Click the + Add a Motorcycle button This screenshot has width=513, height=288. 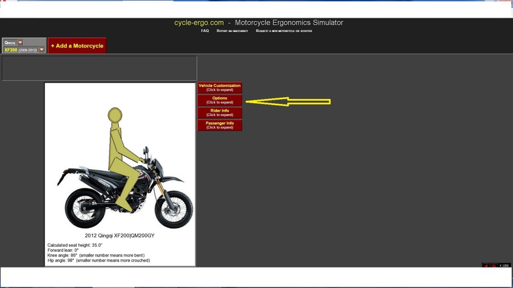point(77,46)
